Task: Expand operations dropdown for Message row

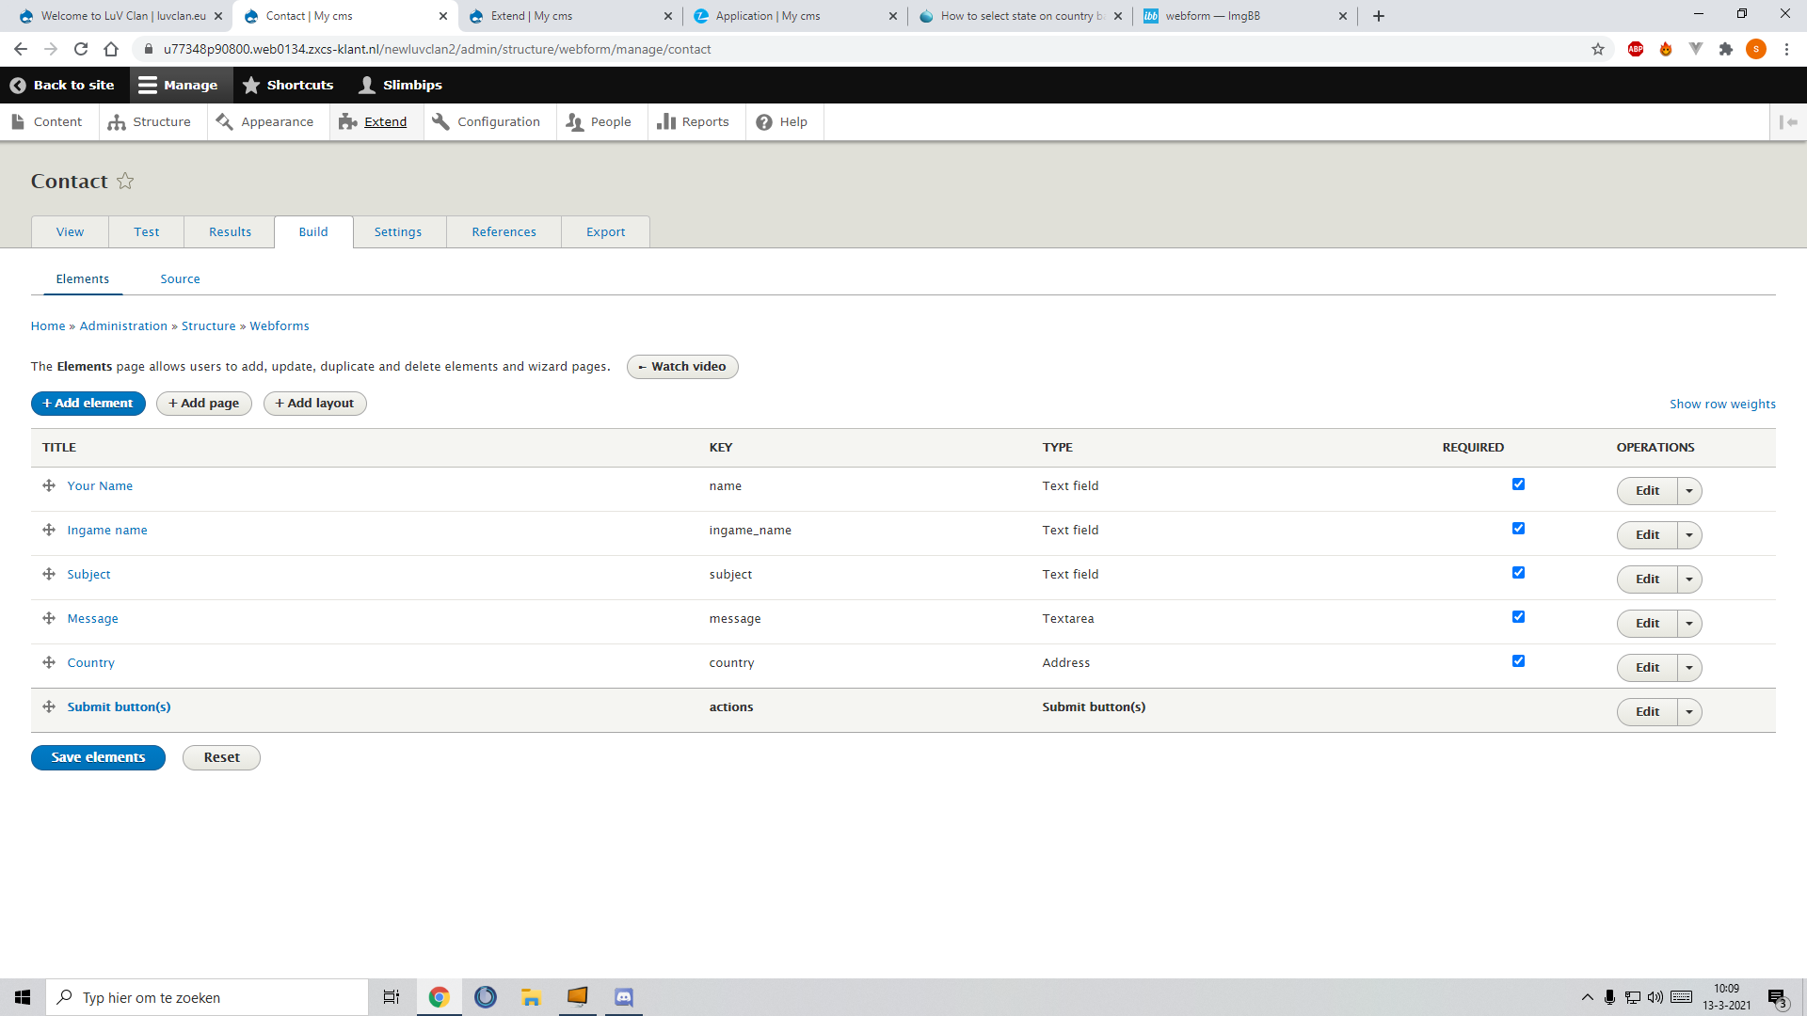Action: (x=1689, y=624)
